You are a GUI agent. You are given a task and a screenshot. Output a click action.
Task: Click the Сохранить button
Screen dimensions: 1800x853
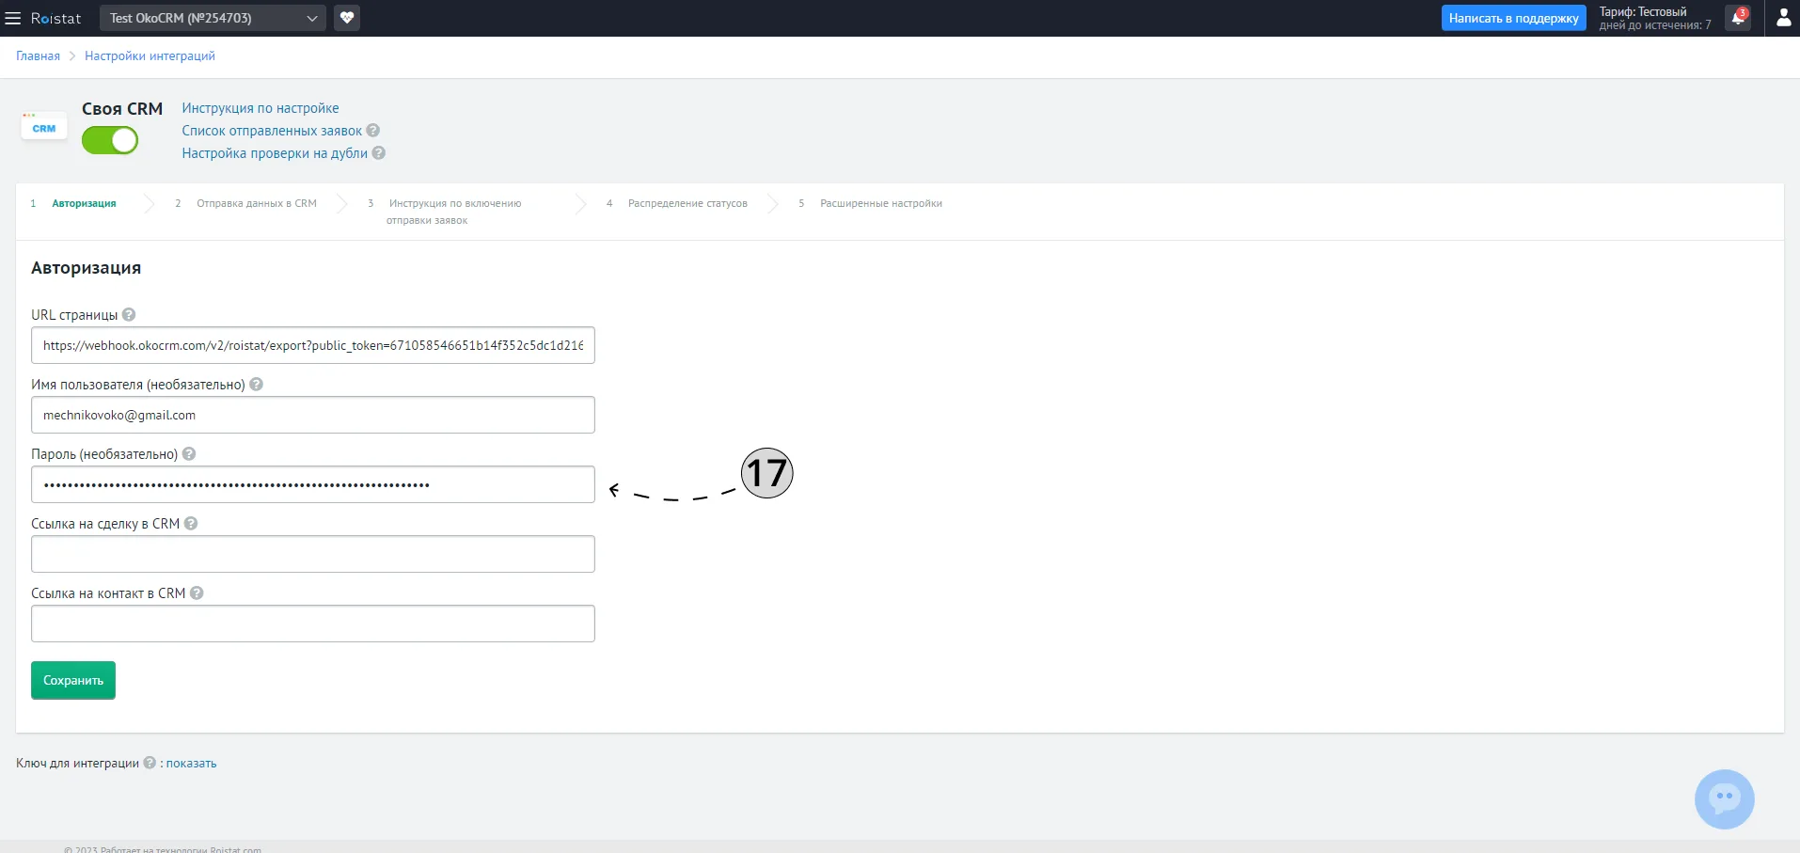coord(73,680)
